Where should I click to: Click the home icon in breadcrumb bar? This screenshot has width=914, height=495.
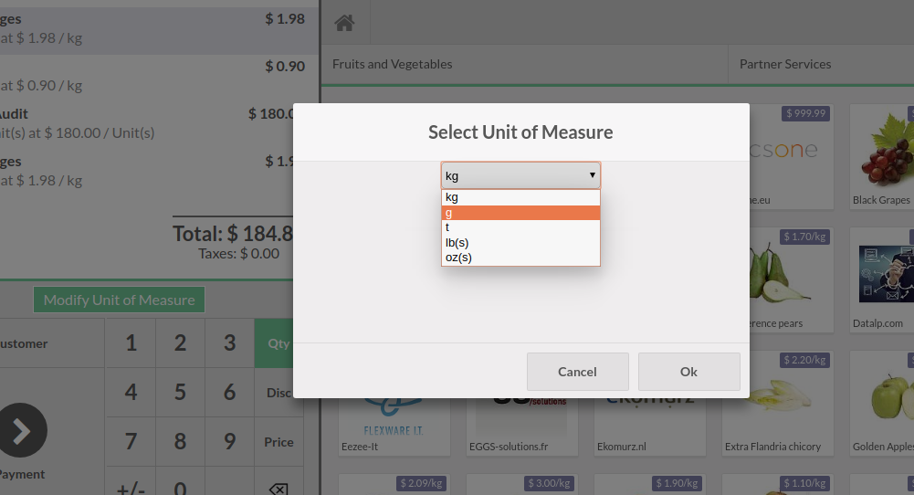[x=344, y=23]
